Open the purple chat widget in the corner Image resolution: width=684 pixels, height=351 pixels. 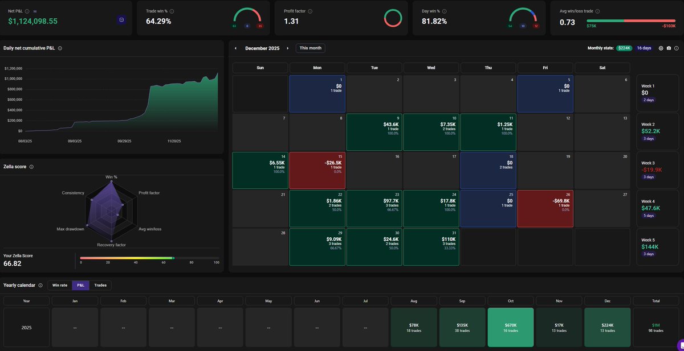coord(680,345)
